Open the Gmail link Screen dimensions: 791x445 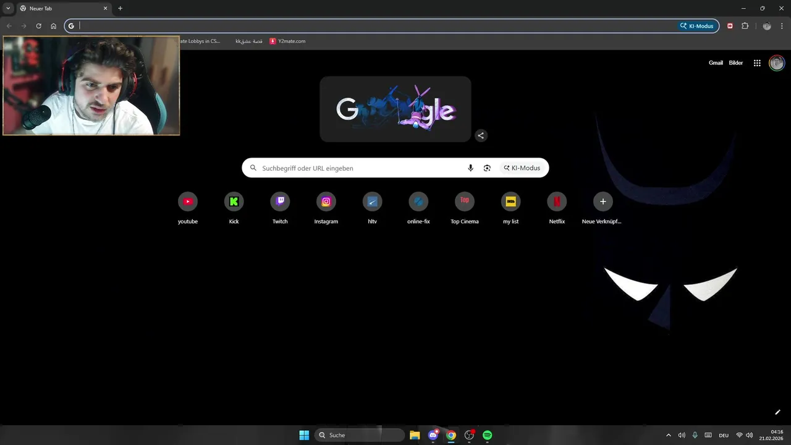716,63
